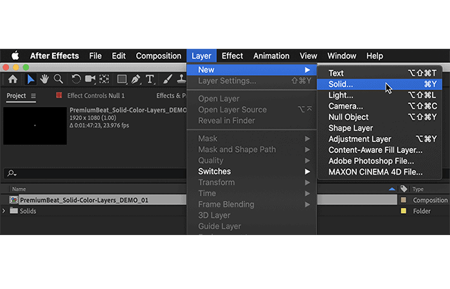
Task: Click the blue sort arrow in column header
Action: coord(392,189)
